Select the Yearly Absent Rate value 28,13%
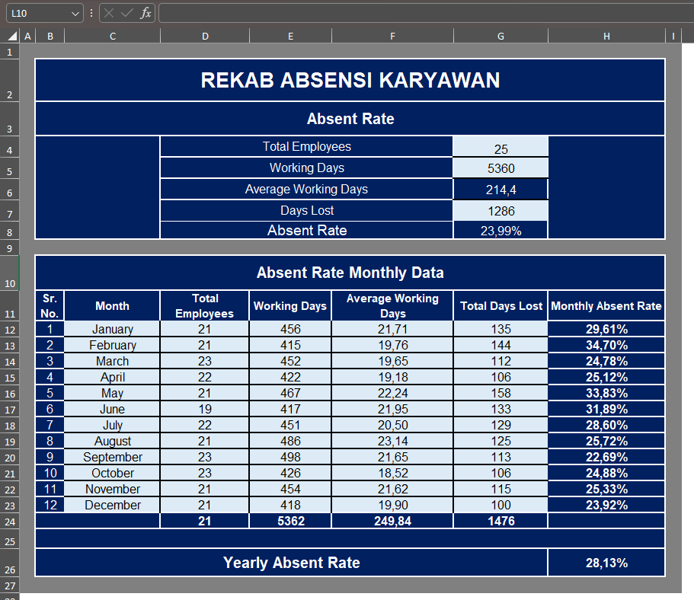Screen dimensions: 694x600 point(606,563)
